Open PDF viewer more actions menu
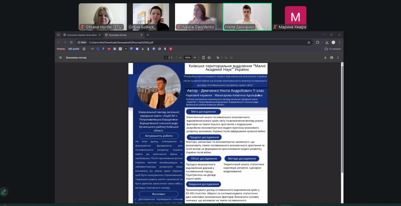This screenshot has width=401, height=206. (x=338, y=57)
